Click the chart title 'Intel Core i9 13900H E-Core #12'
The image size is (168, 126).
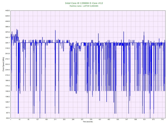pyautogui.click(x=84, y=3)
